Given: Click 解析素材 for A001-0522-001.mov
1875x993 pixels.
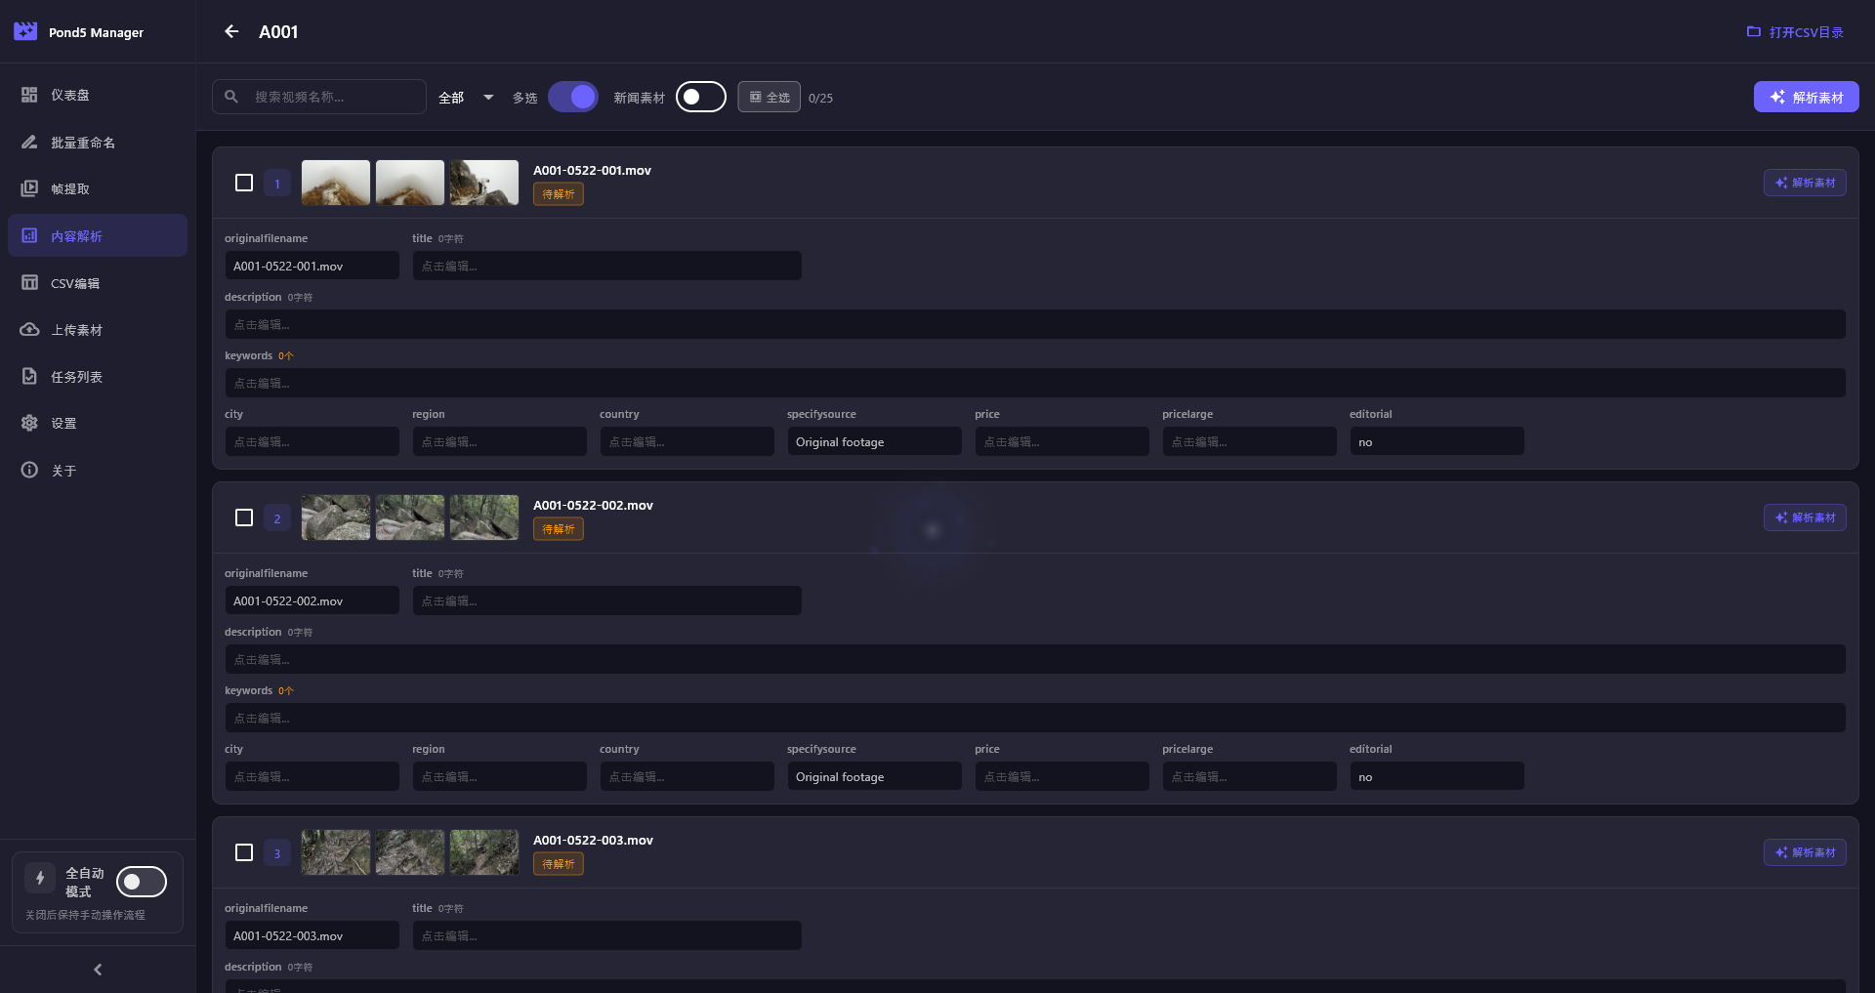Looking at the screenshot, I should pyautogui.click(x=1805, y=183).
